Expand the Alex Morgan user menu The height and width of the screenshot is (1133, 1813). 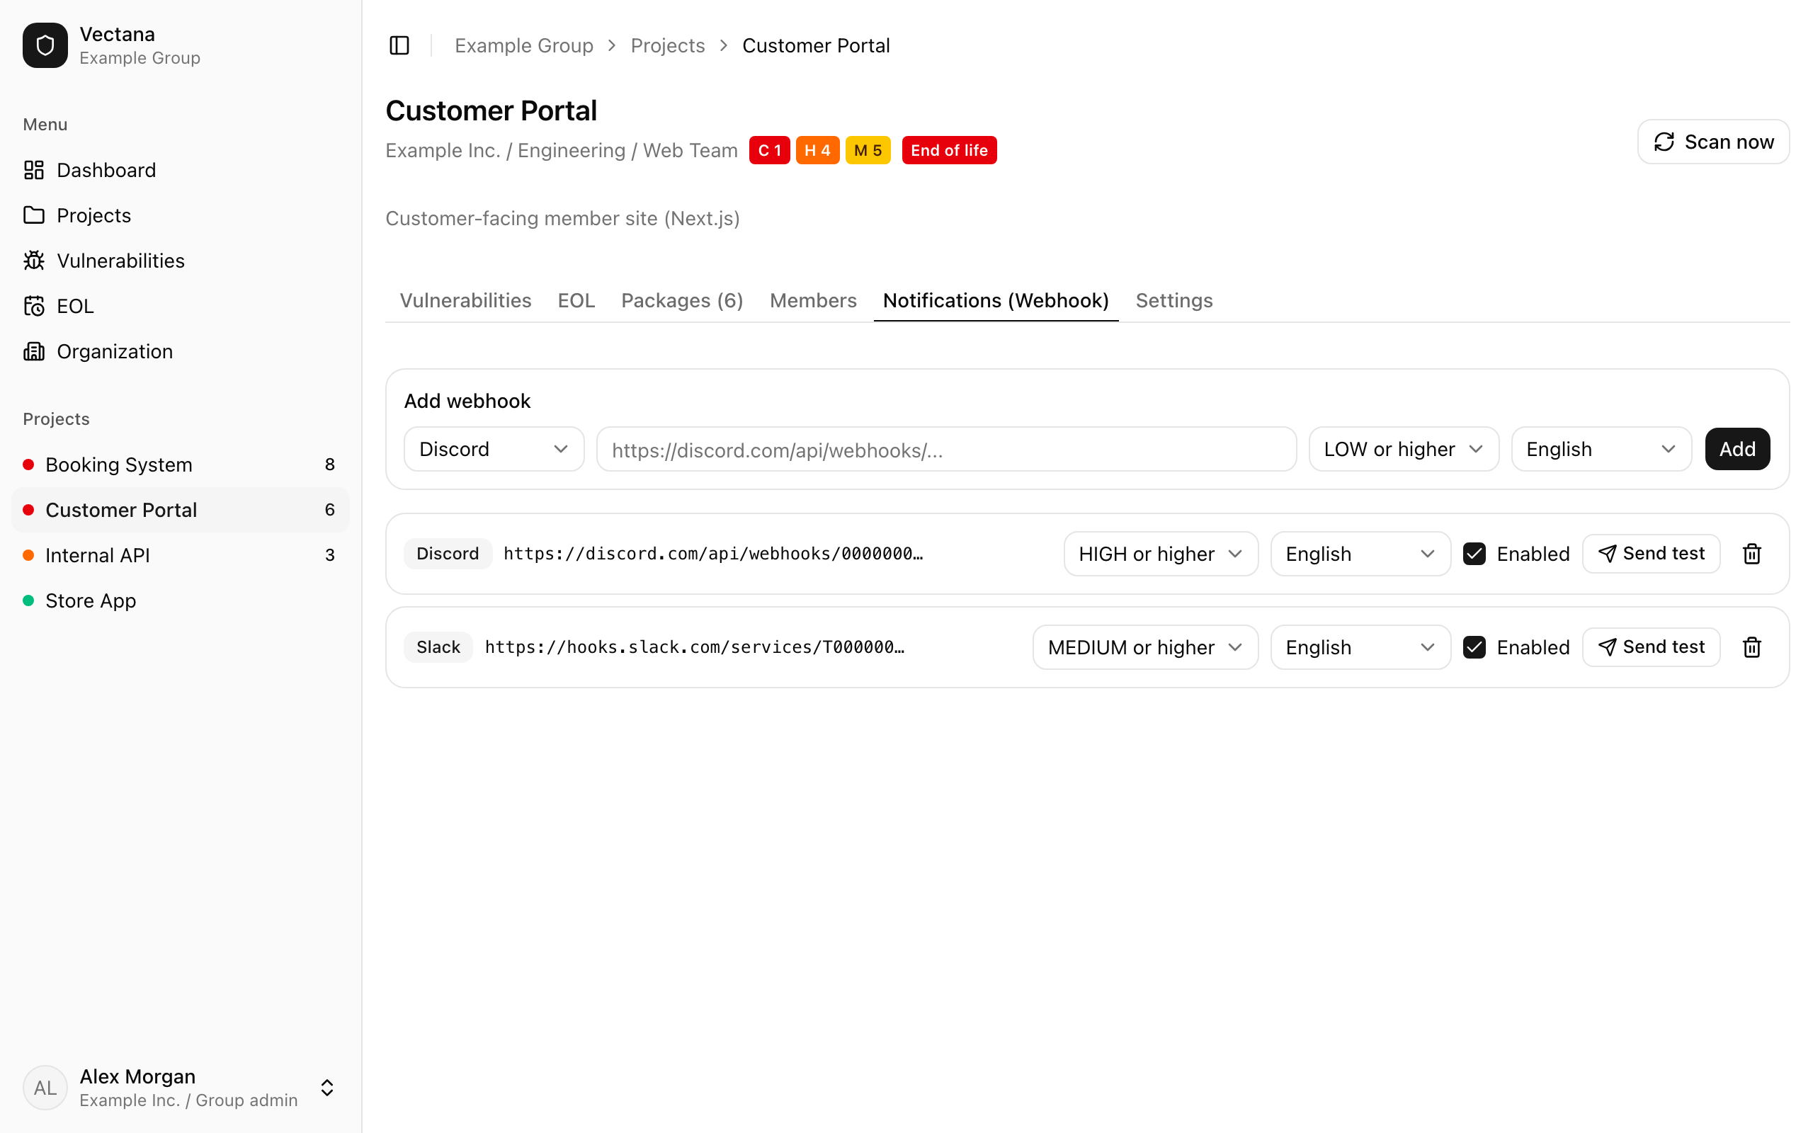tap(327, 1087)
